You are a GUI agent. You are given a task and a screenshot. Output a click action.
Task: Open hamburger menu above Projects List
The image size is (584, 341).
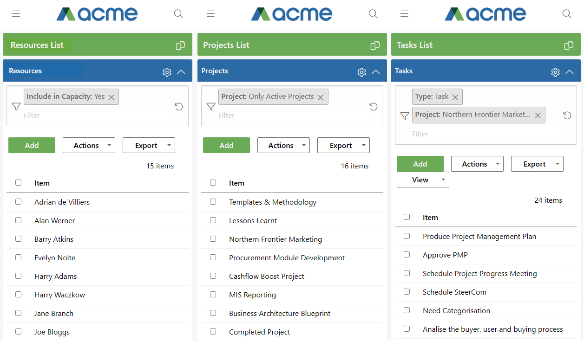point(211,14)
